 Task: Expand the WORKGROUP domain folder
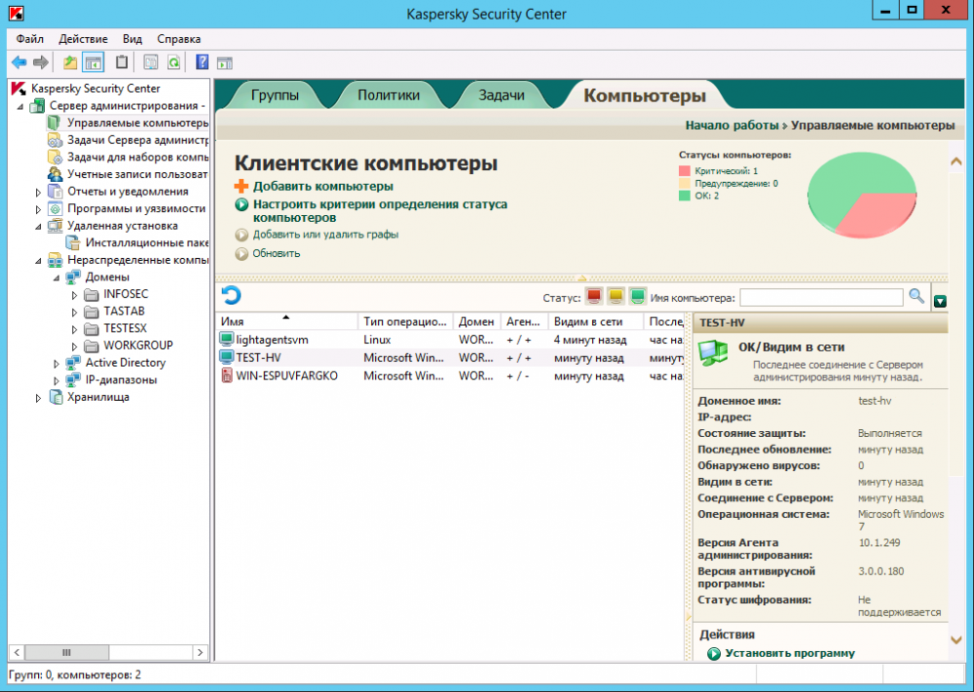tap(75, 346)
